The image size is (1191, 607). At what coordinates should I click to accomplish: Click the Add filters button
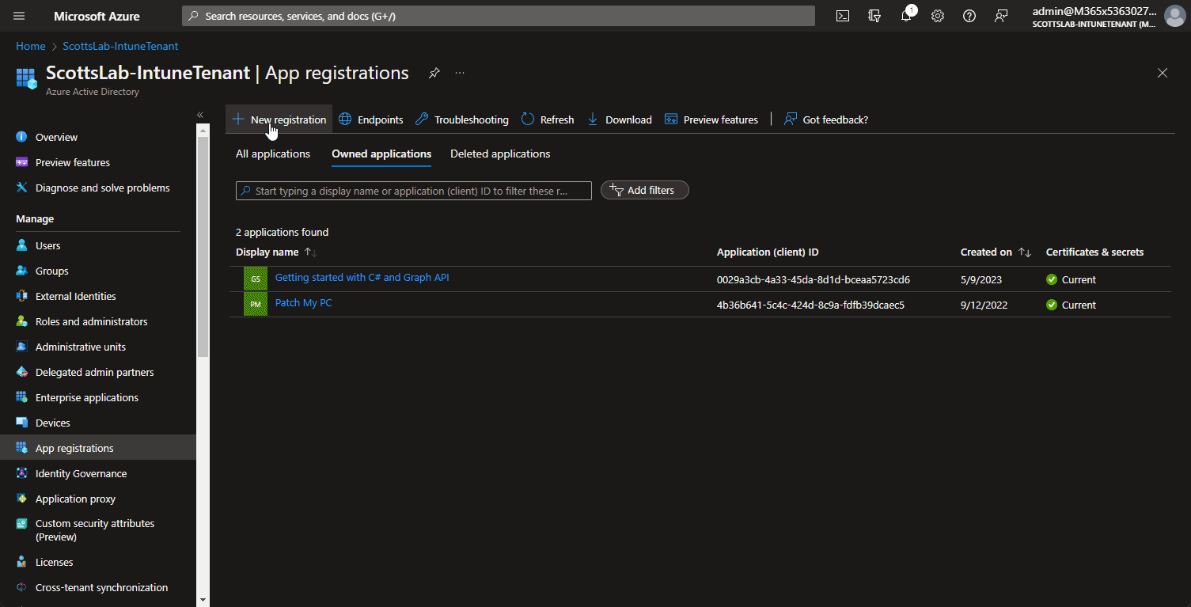645,190
